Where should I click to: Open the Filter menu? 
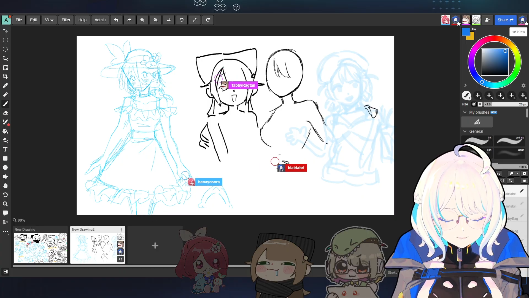pyautogui.click(x=66, y=20)
